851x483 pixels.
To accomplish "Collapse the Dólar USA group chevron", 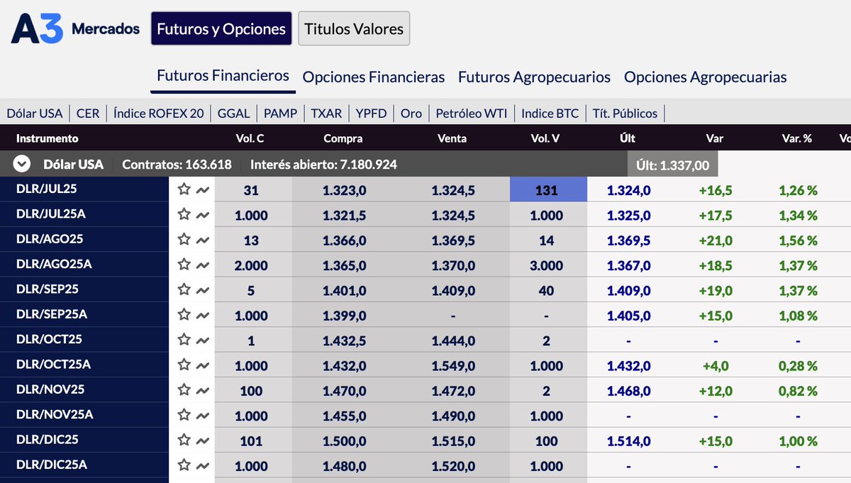I will tap(22, 165).
